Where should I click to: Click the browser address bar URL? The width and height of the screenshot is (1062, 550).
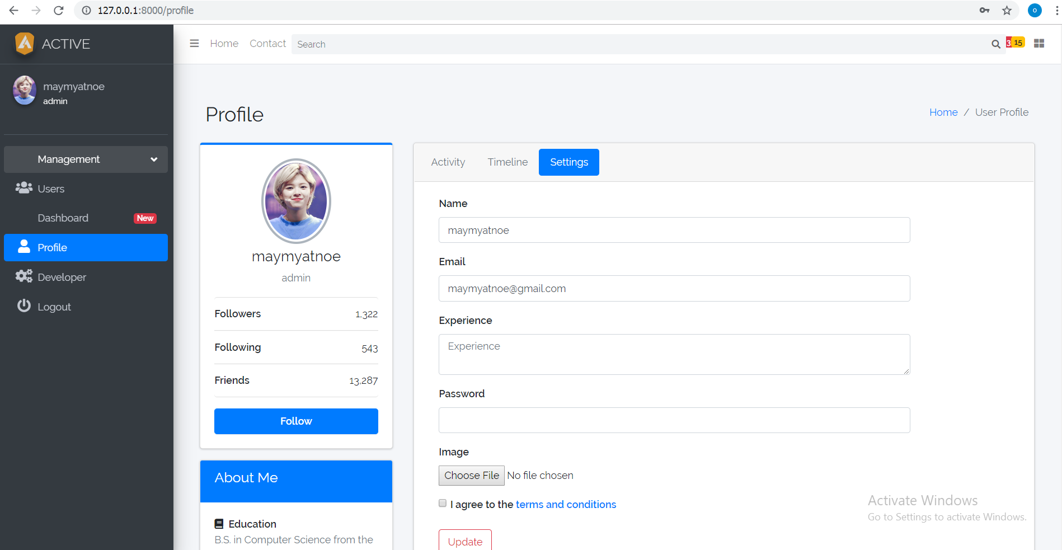pos(145,10)
